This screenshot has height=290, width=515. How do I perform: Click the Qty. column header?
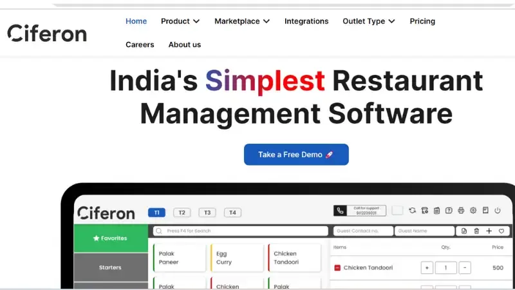point(445,247)
